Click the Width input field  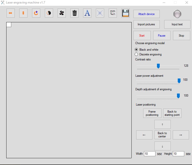click(150, 154)
